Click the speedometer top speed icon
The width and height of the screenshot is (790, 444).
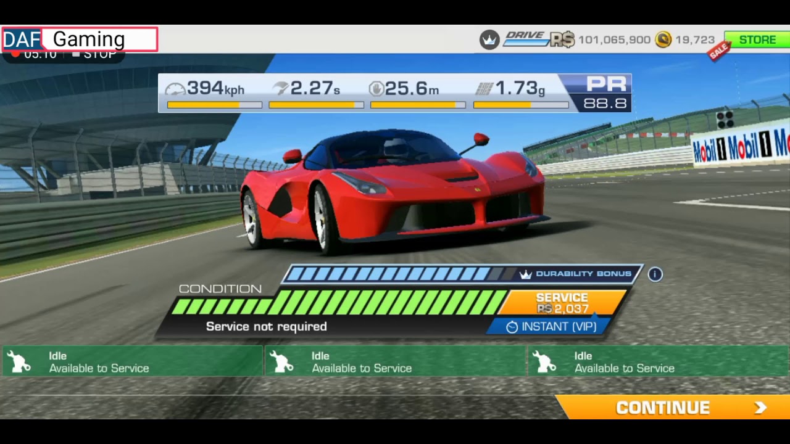(176, 89)
